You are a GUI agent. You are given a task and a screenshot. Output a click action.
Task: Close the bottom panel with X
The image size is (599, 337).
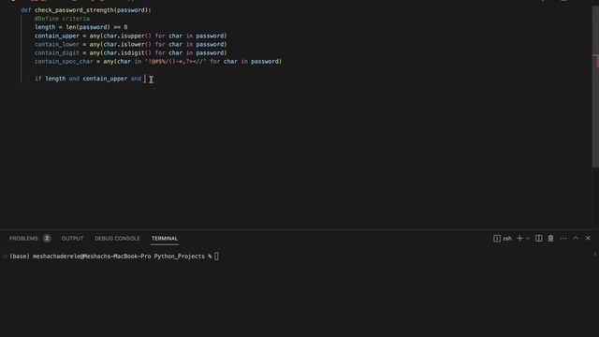pyautogui.click(x=588, y=238)
